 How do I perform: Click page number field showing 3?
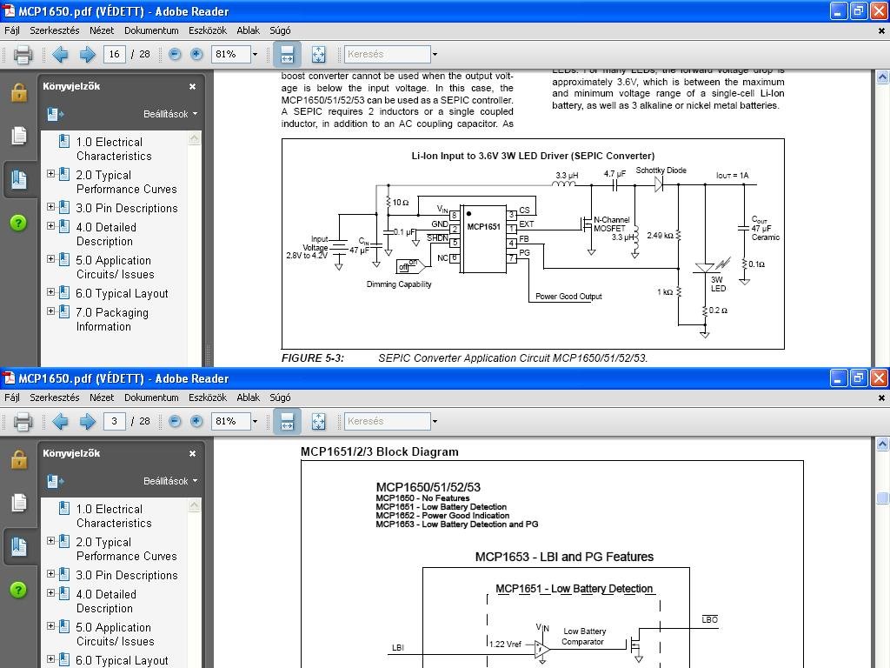point(114,422)
